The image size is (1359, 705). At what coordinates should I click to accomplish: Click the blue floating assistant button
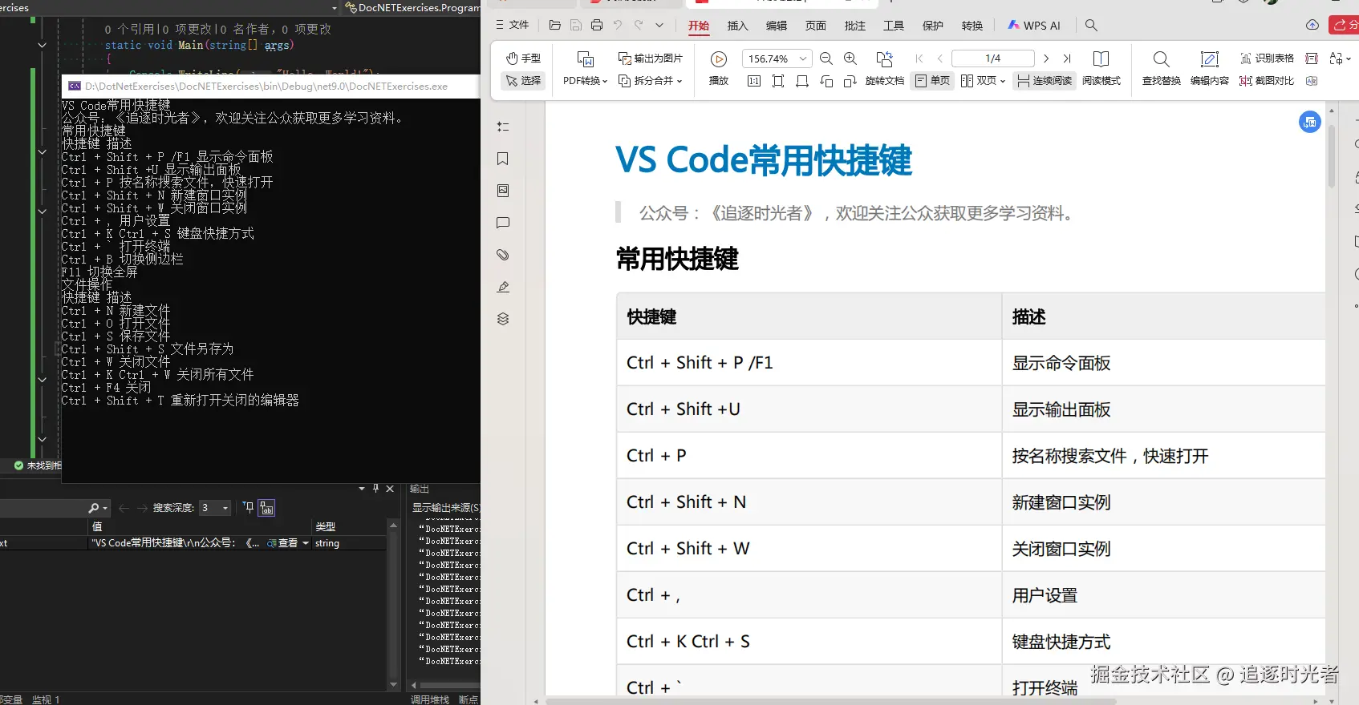tap(1310, 122)
